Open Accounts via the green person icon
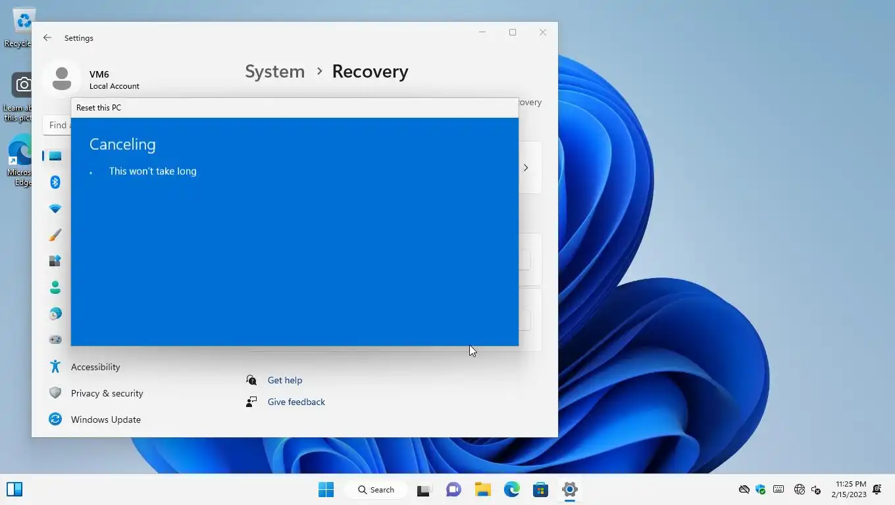 (x=55, y=287)
